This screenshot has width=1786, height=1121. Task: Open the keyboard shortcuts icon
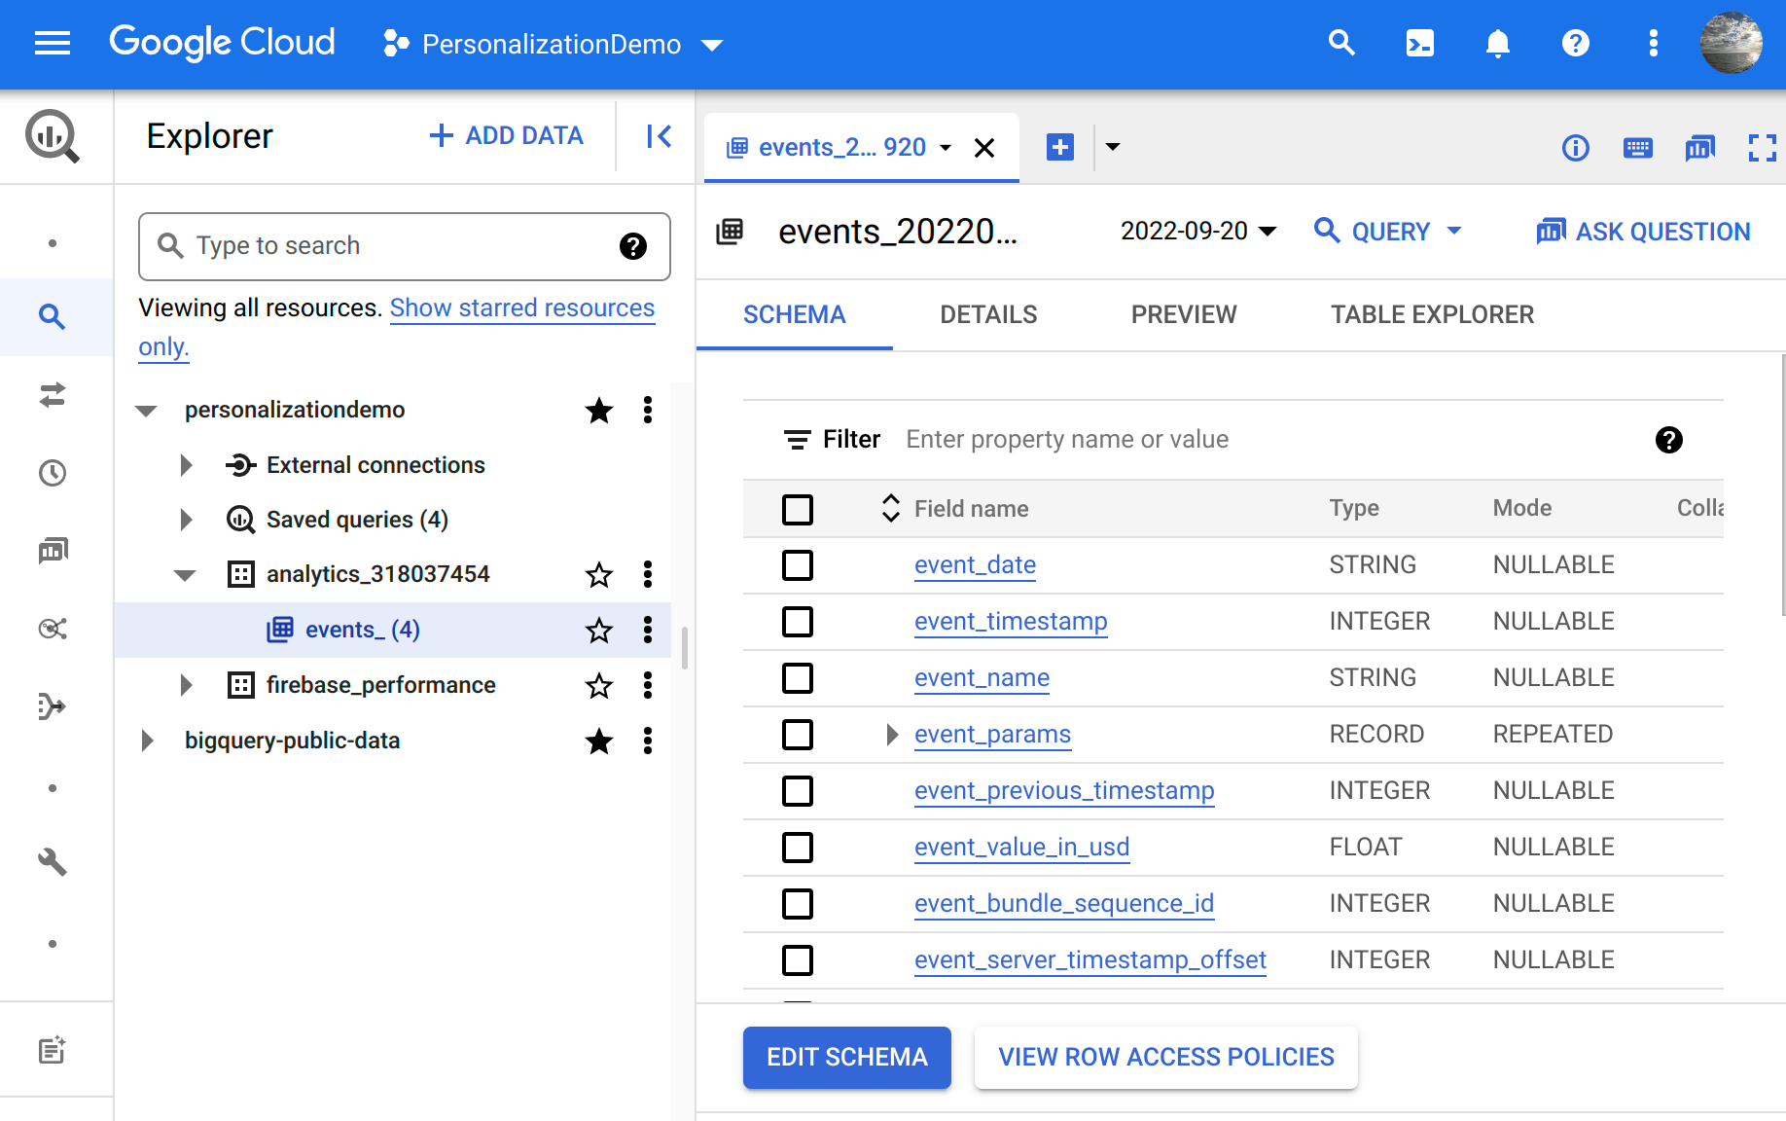(1637, 148)
